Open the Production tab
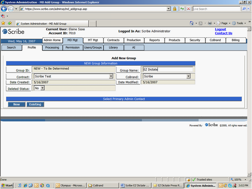The width and height of the screenshot is (252, 189). 134,40
